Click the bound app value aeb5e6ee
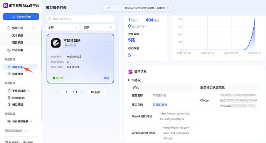This screenshot has height=143, width=266. [73, 67]
